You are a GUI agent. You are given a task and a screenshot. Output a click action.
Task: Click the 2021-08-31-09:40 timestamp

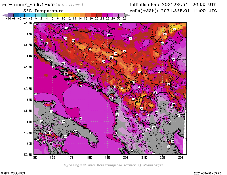[207, 173]
